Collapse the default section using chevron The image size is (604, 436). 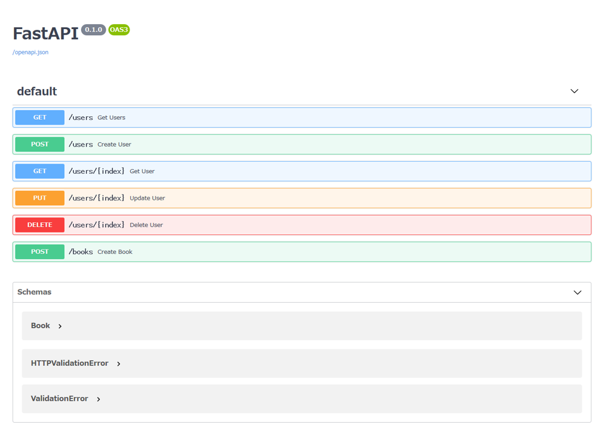574,91
